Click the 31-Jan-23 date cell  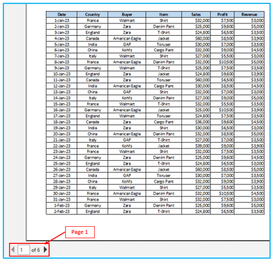(62, 199)
